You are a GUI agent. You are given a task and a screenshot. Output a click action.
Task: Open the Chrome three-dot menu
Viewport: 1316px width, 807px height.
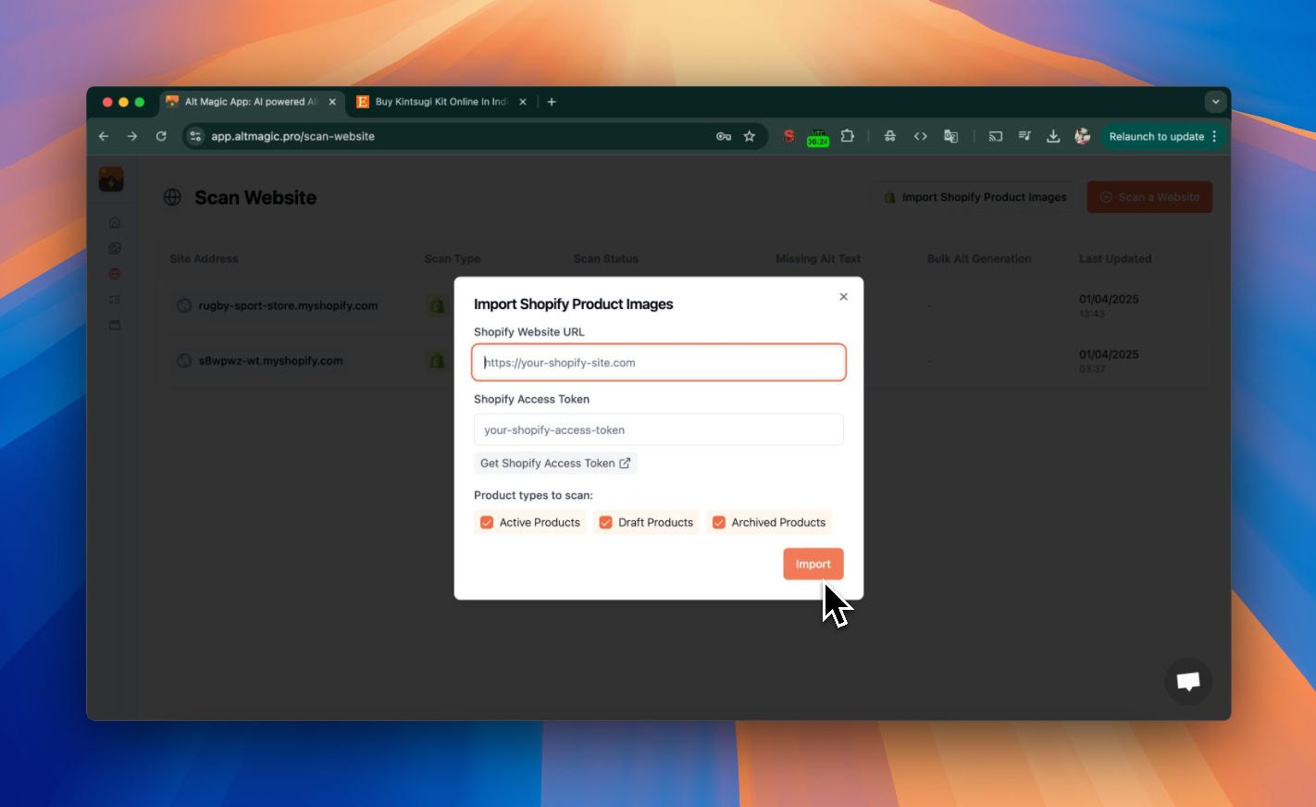coord(1215,136)
